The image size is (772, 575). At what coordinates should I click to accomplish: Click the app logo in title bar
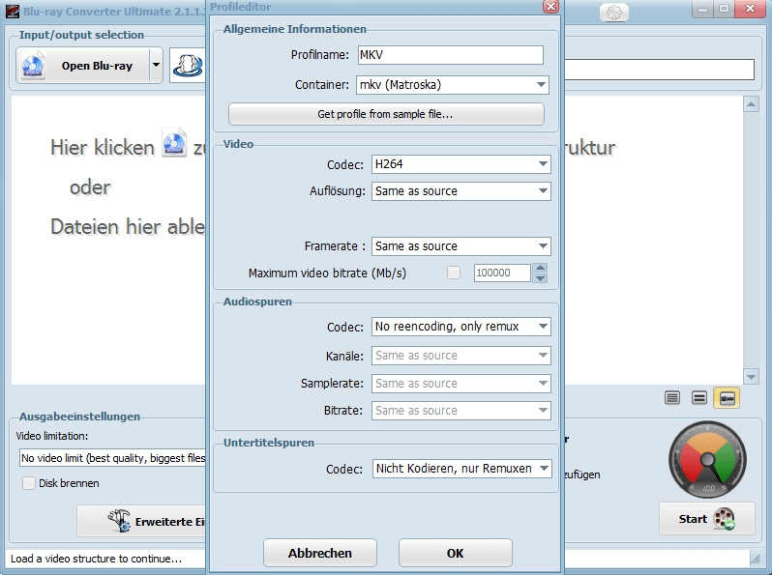[13, 11]
